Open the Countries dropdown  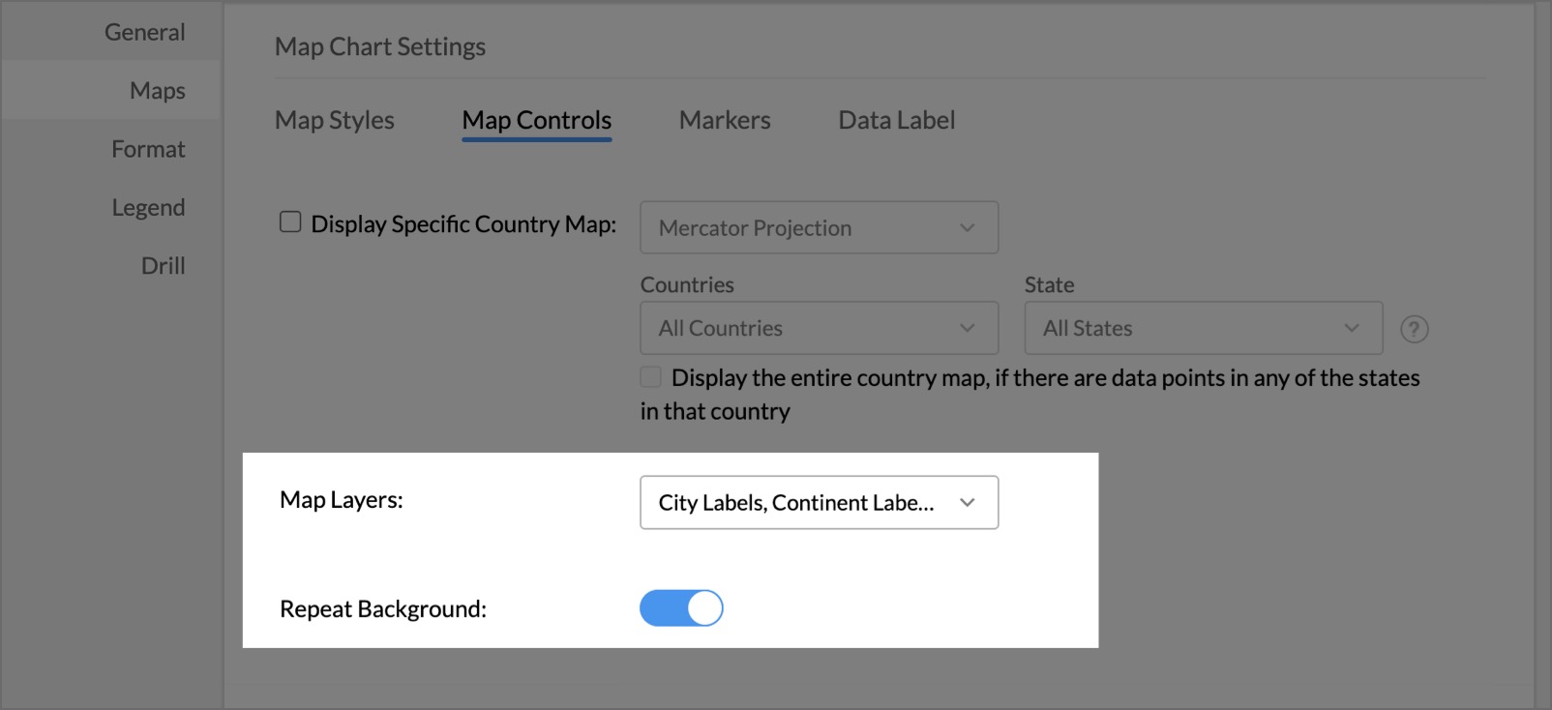click(819, 328)
